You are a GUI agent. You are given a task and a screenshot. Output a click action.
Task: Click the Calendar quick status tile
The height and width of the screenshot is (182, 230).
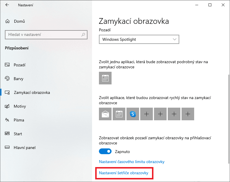[119, 114]
